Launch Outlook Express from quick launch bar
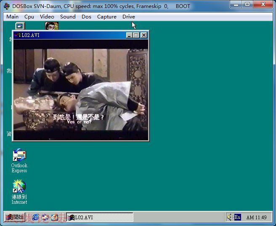 pyautogui.click(x=45, y=218)
